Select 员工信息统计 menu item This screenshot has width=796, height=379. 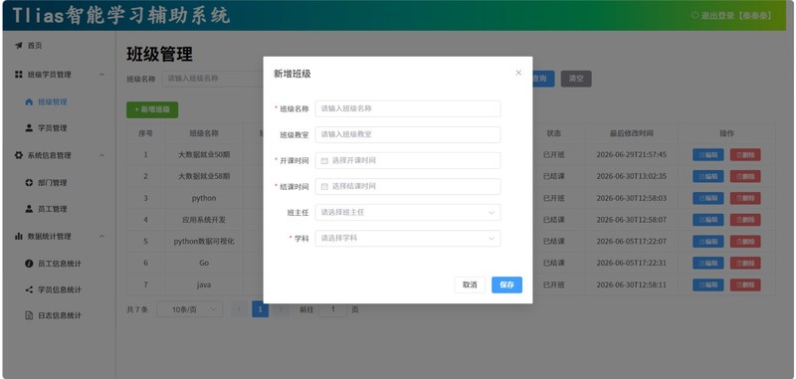(x=59, y=264)
